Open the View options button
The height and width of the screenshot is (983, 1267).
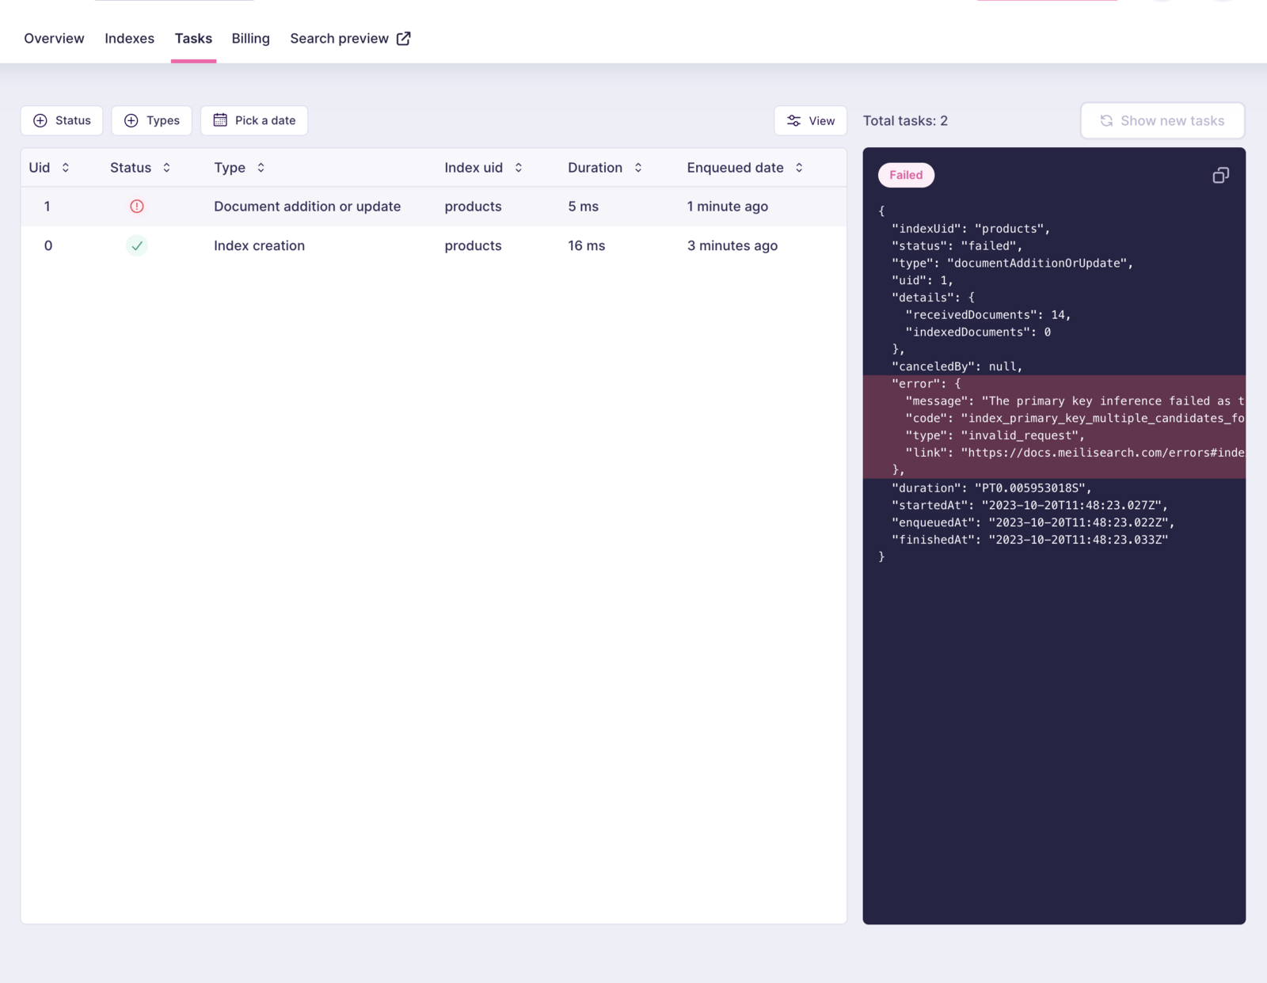coord(810,121)
